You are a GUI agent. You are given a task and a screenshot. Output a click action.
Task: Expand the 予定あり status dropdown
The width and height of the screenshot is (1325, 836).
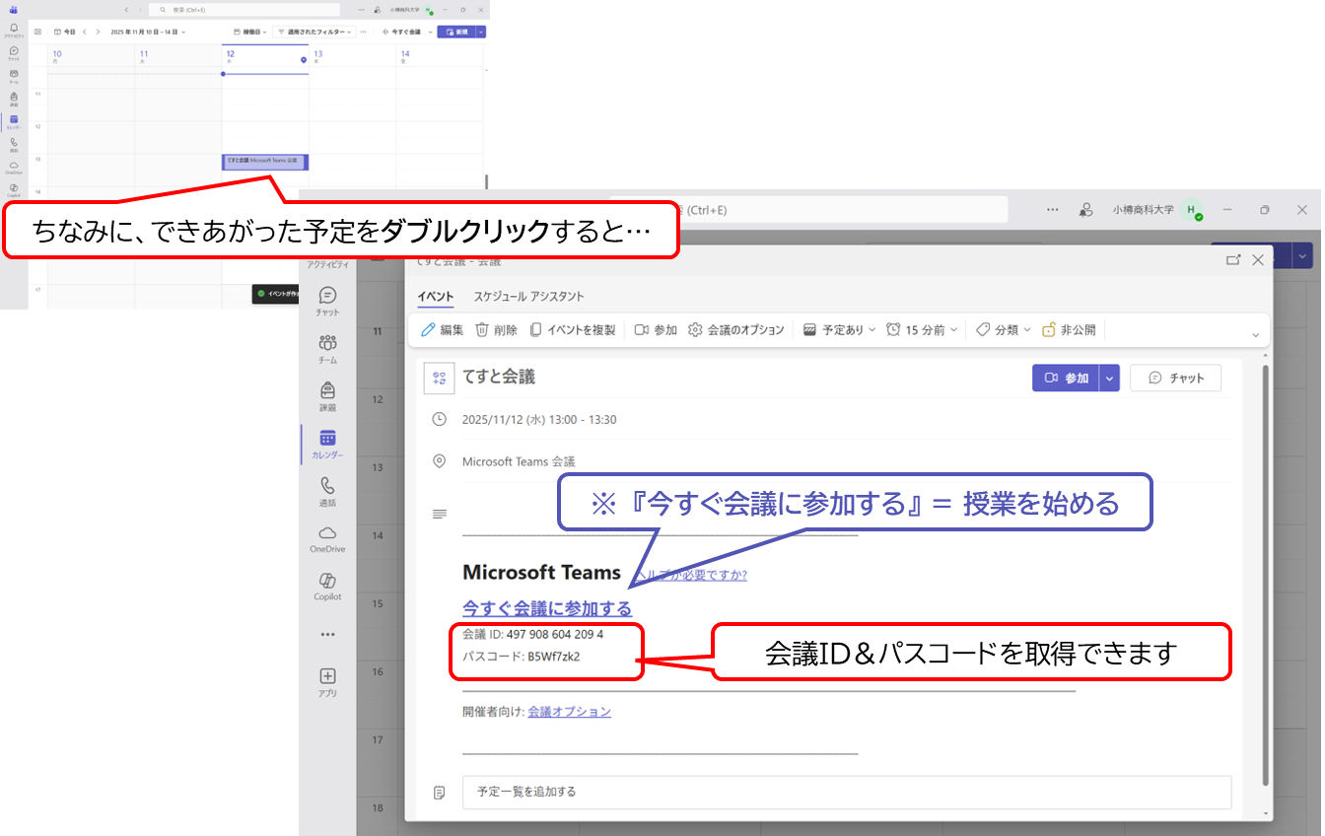coord(839,330)
